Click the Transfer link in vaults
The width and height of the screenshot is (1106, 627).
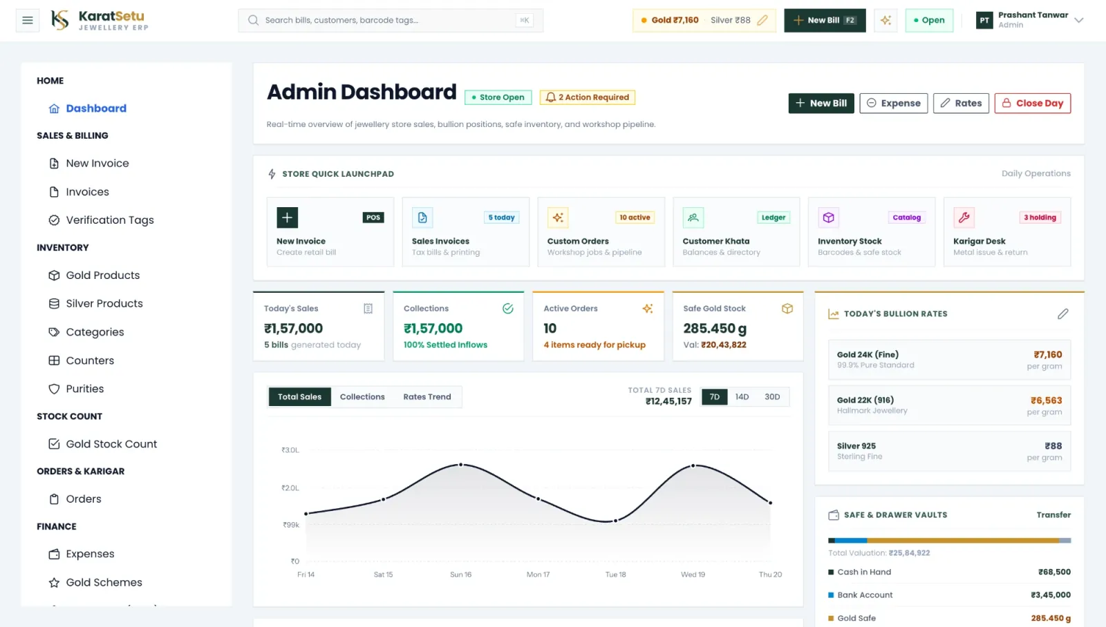pyautogui.click(x=1053, y=515)
